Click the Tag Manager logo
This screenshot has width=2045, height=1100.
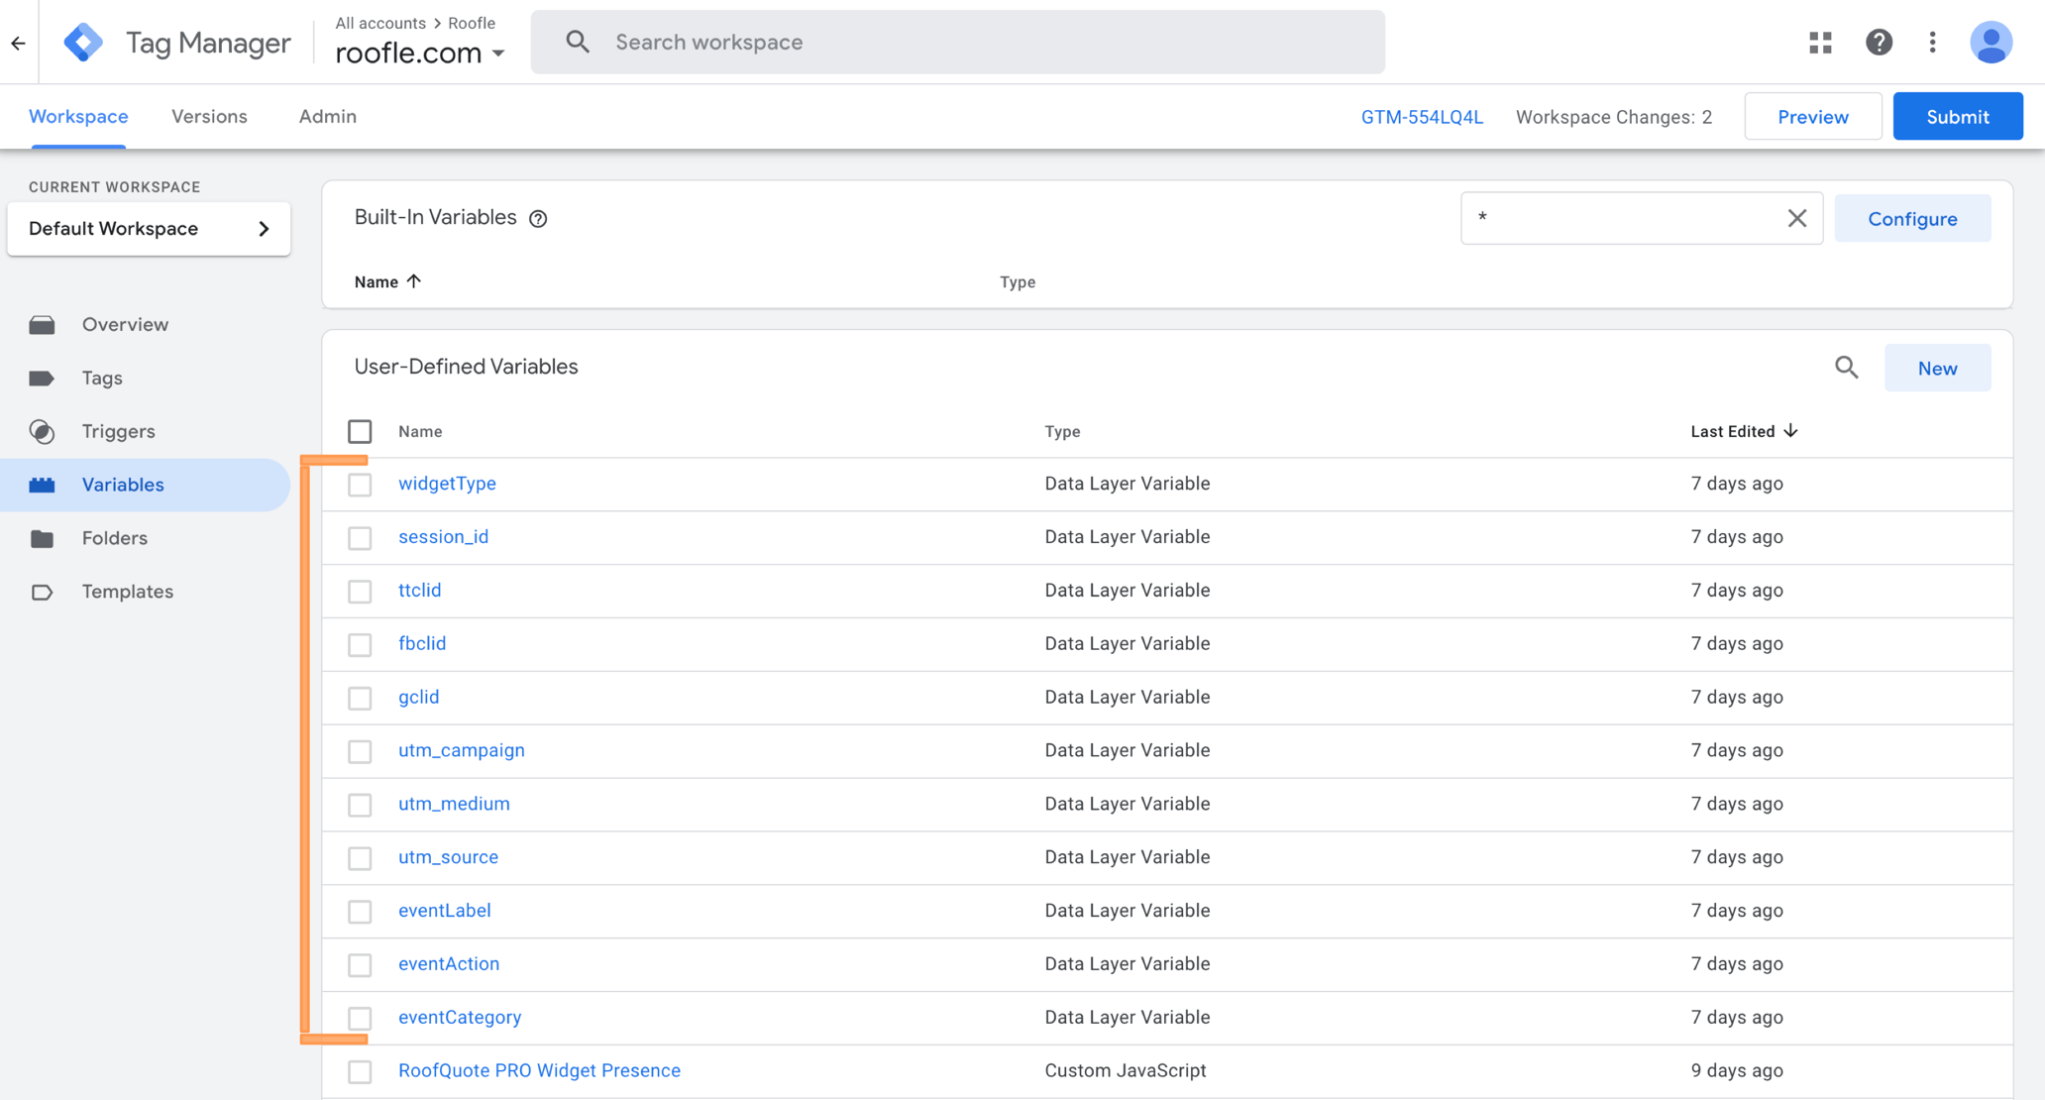pyautogui.click(x=83, y=43)
